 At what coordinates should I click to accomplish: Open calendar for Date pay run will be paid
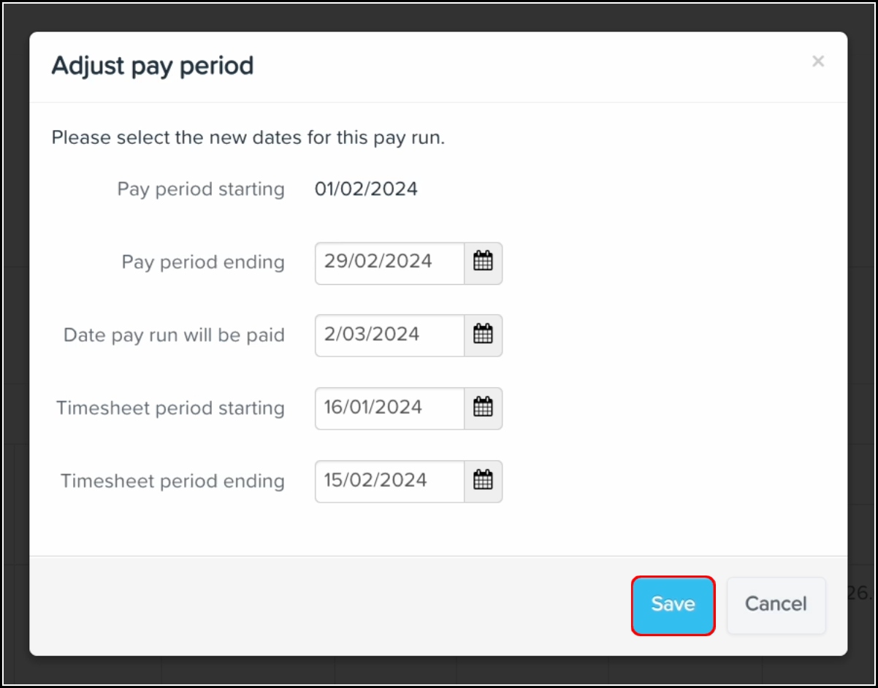point(483,335)
